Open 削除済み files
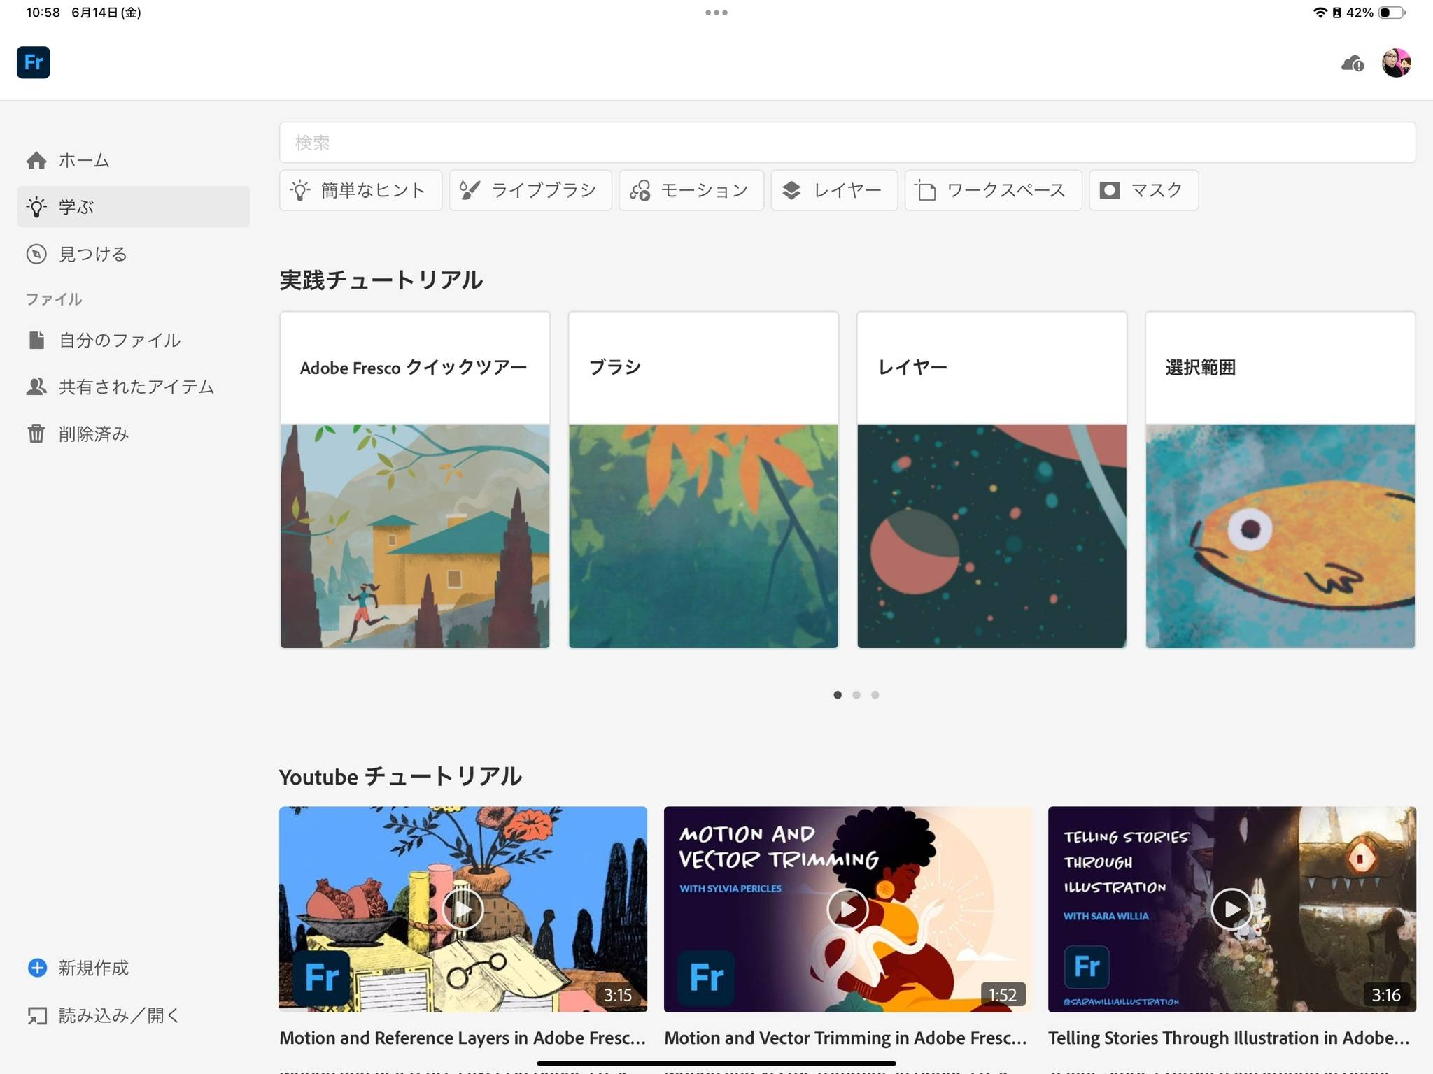 point(133,434)
